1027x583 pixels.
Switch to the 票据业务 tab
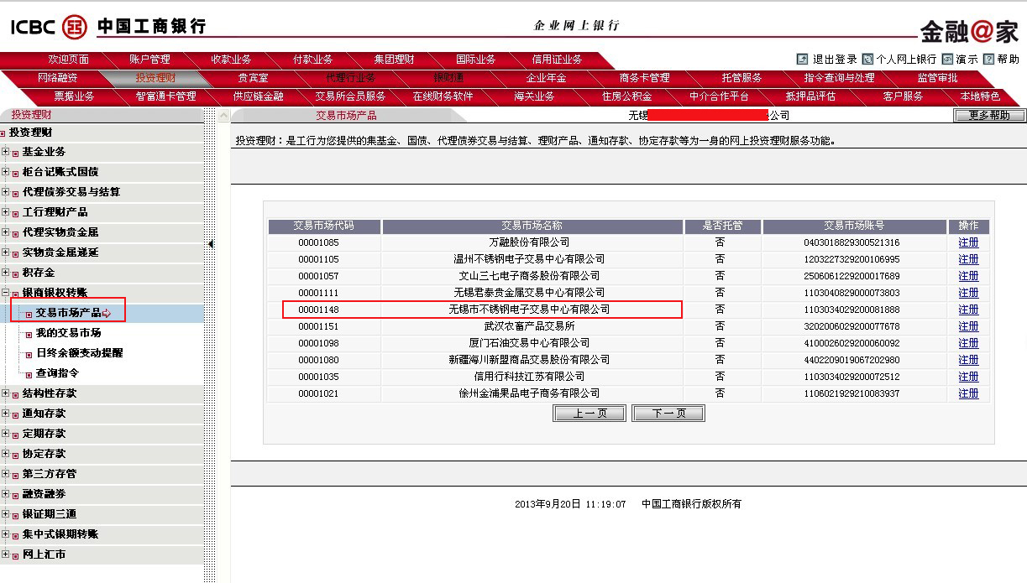coord(74,96)
